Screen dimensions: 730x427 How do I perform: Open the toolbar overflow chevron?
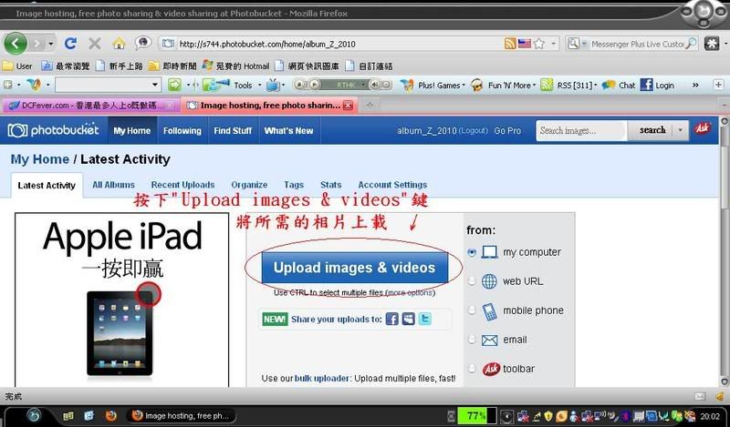click(x=695, y=85)
